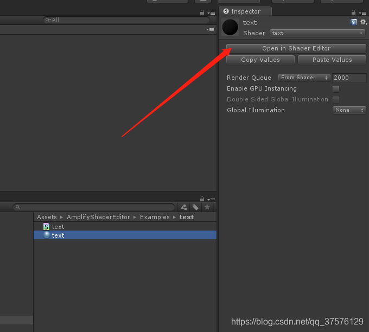The width and height of the screenshot is (369, 332).
Task: Click Copy Values button
Action: point(260,60)
